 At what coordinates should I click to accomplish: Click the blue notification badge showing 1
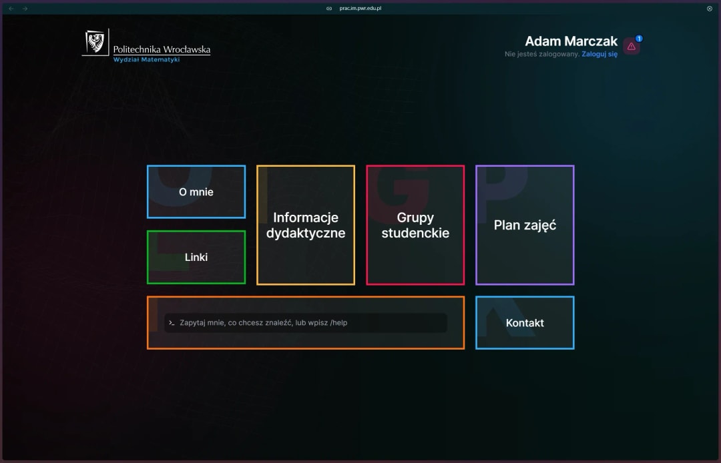(639, 39)
